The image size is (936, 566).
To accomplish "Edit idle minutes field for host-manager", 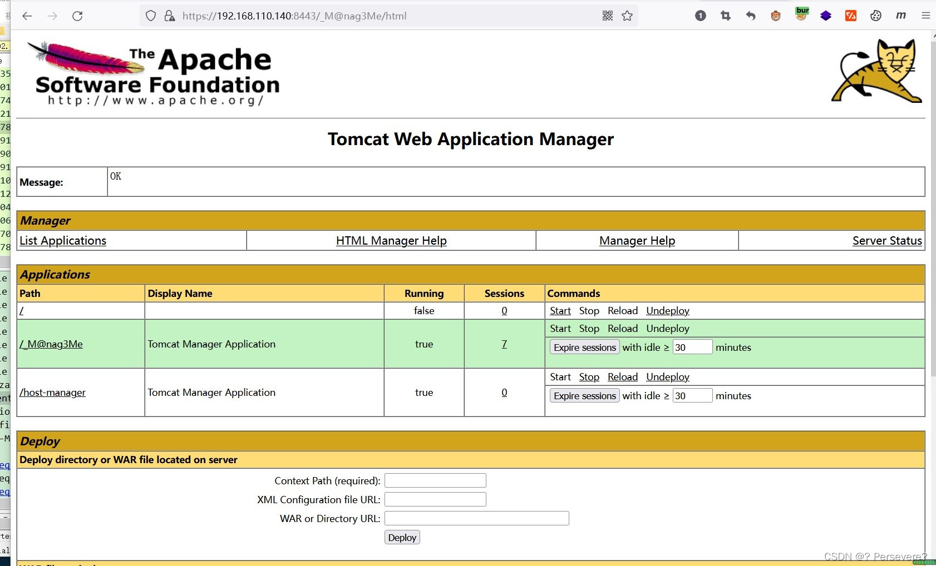I will pos(692,395).
